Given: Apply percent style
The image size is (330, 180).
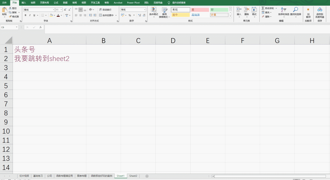Looking at the screenshot, I should [130, 15].
